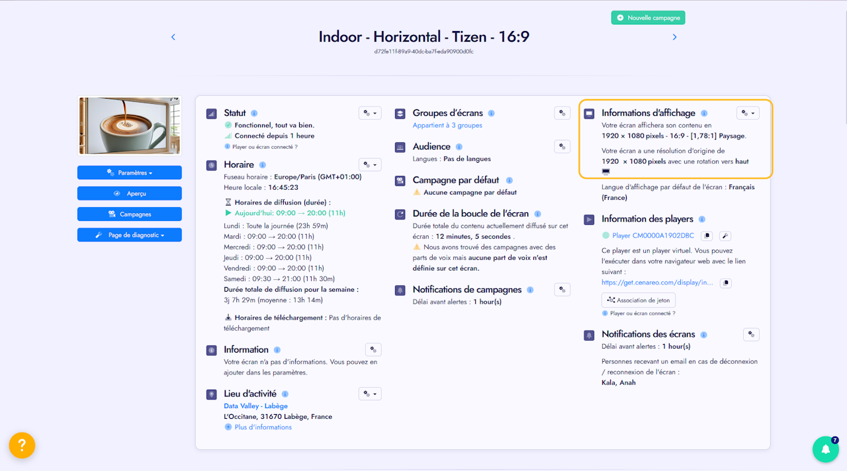Open the notifications bell with badge 7
Viewport: 847px width, 471px height.
[825, 449]
